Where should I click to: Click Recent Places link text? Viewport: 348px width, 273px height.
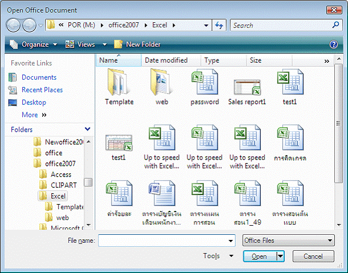click(42, 90)
